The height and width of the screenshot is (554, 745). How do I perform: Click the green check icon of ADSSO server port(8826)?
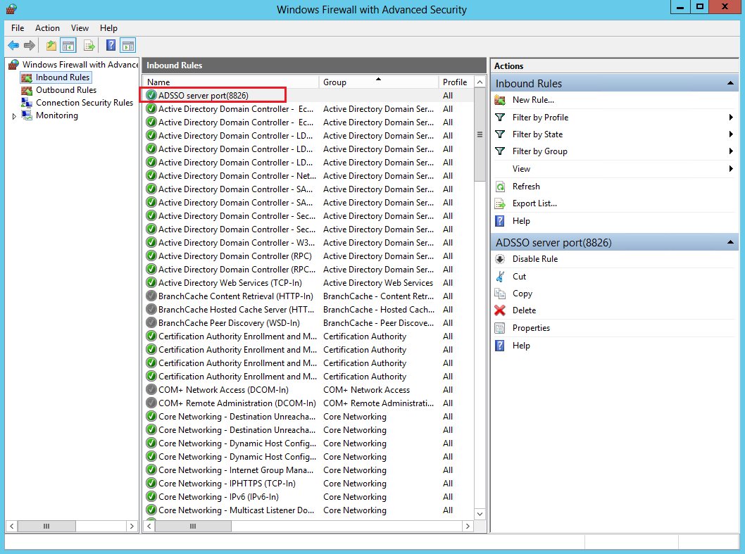(x=151, y=95)
